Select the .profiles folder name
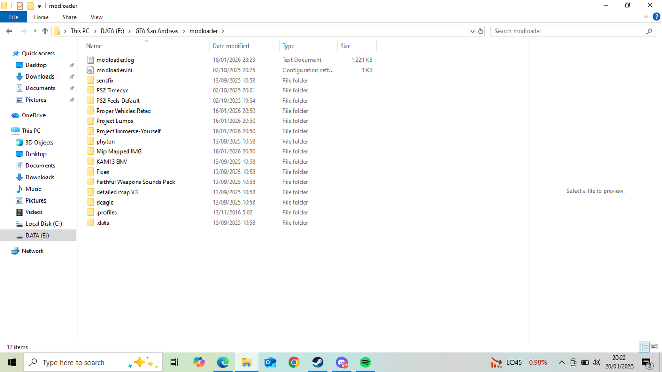Screen dimensions: 662x372 coord(107,212)
